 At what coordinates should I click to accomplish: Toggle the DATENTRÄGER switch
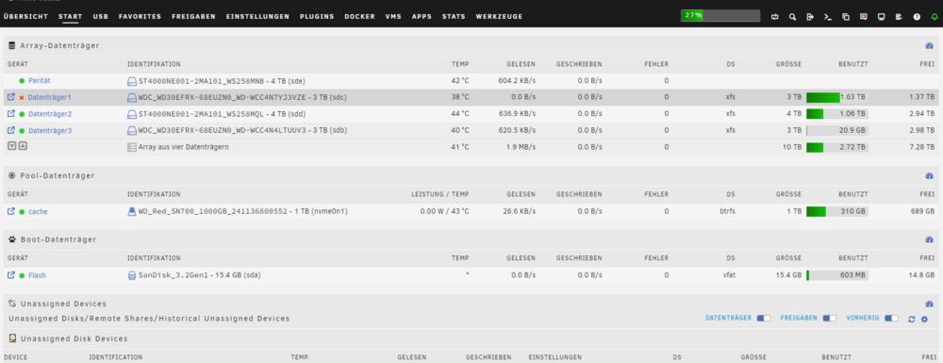[764, 318]
